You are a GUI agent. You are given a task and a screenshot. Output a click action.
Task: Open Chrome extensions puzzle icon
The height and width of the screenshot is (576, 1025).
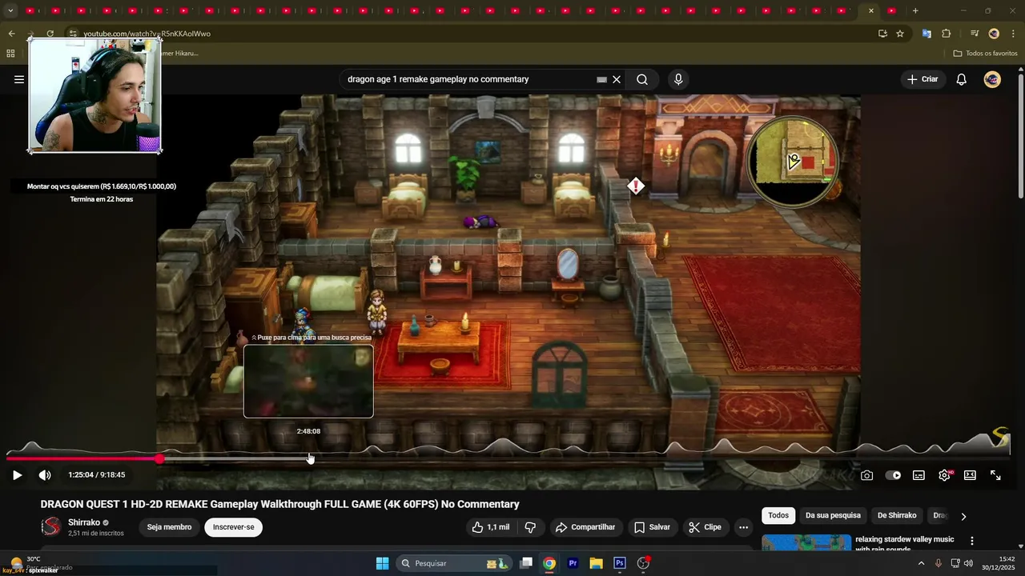click(x=947, y=34)
